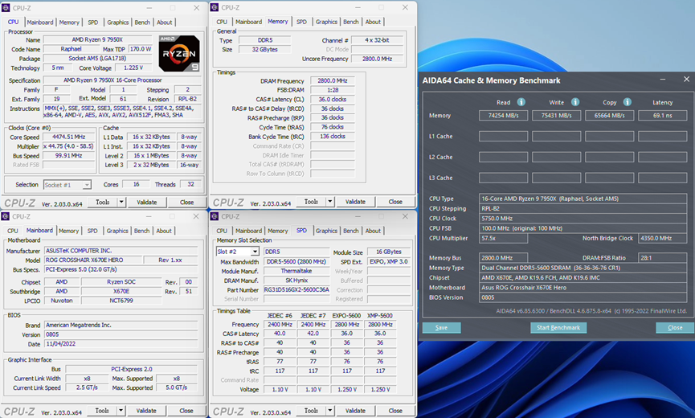The width and height of the screenshot is (695, 418).
Task: Open the Slot #2 memory slot dropdown
Action: (x=255, y=252)
